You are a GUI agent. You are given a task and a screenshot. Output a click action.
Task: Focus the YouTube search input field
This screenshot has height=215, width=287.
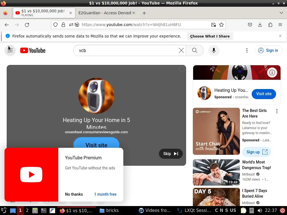point(126,50)
